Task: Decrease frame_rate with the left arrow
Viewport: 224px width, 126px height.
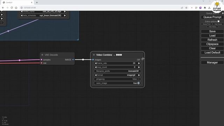Action: (96, 63)
